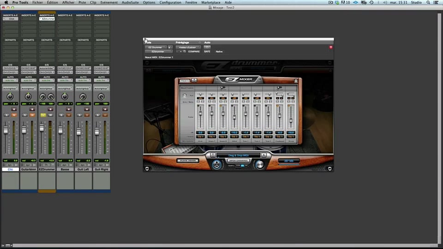Open plugin track selector EZ Drummer

[156, 47]
